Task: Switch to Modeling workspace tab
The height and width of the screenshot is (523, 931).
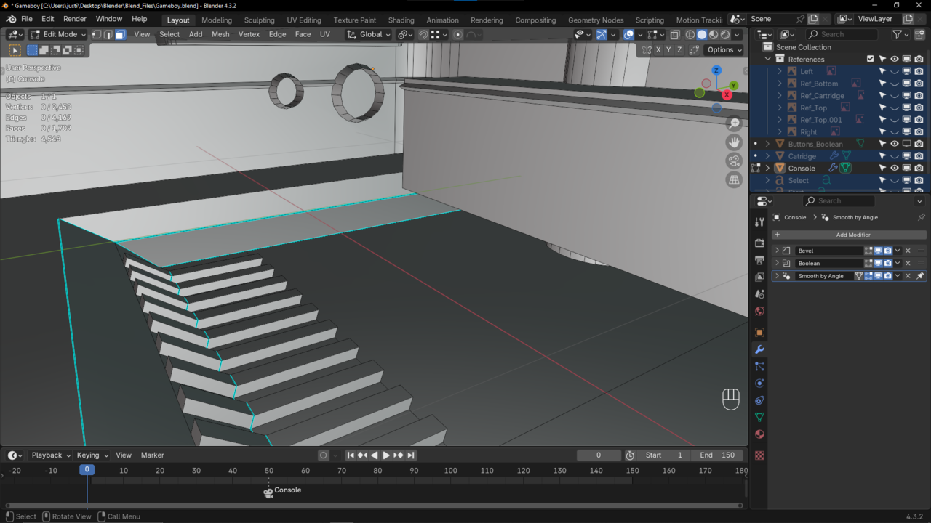Action: tap(217, 20)
